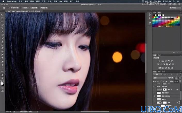Image resolution: width=182 pixels, height=113 pixels.
Task: Select the Eraser tool
Action: [2, 48]
